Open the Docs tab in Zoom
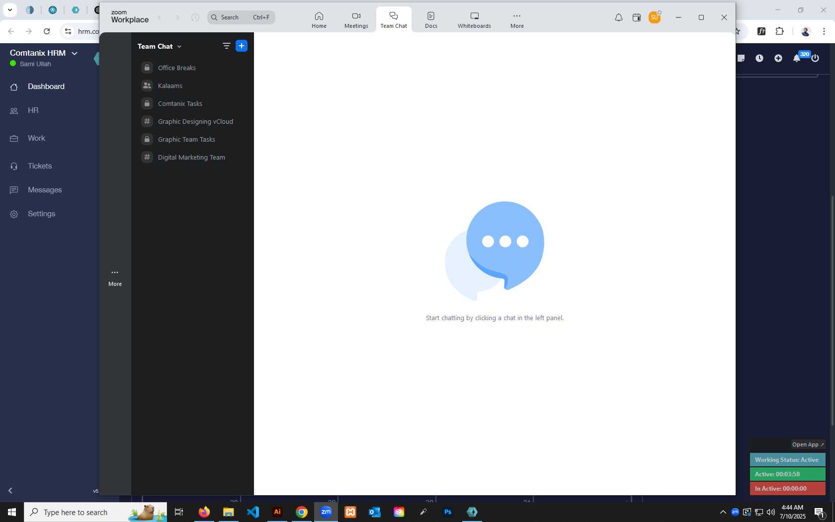 [x=431, y=20]
